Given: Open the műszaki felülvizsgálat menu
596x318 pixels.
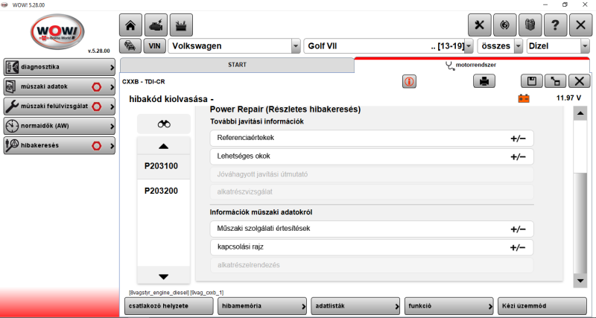Looking at the screenshot, I should (60, 106).
